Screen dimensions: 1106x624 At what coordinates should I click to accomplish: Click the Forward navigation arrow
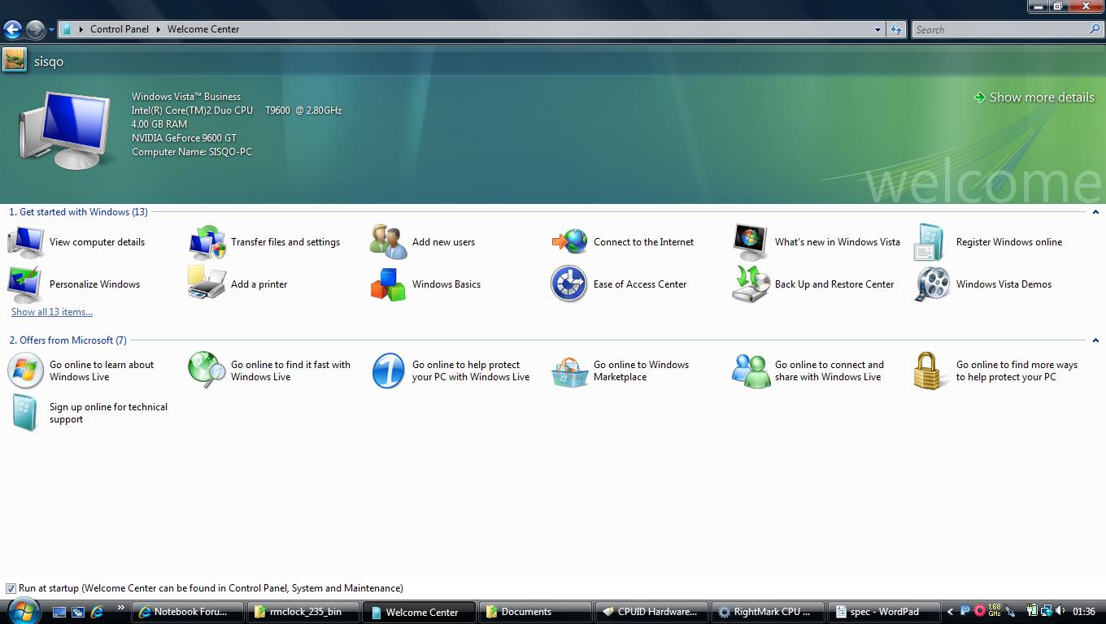[35, 30]
